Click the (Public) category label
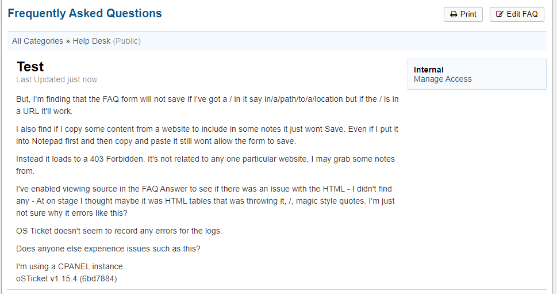This screenshot has height=294, width=557. 127,41
